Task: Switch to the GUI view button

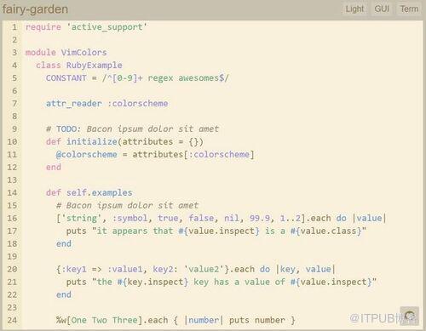Action: (x=382, y=9)
